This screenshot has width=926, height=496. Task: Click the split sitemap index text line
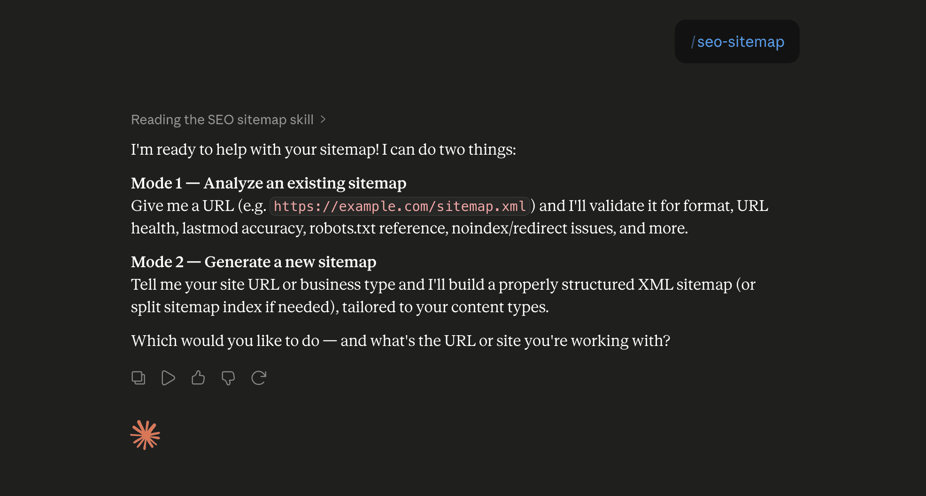(340, 307)
